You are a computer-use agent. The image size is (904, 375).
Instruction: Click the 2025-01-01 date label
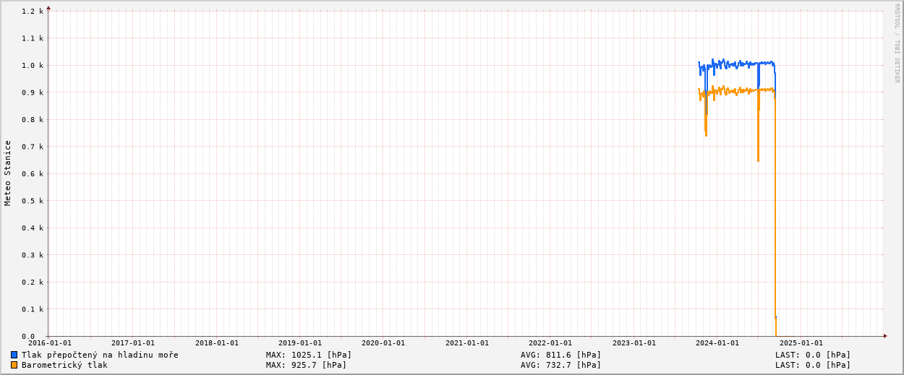[801, 343]
